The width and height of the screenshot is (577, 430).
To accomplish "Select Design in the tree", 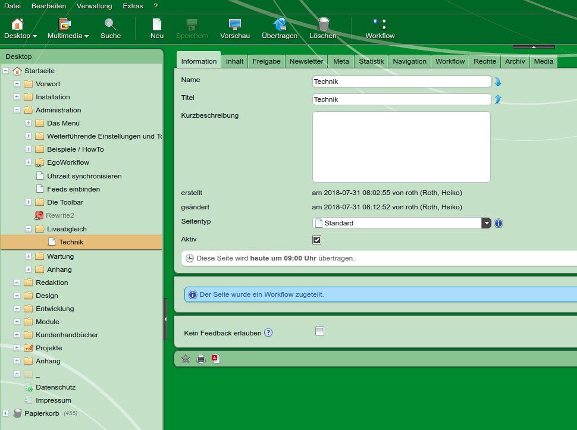I will pos(47,296).
